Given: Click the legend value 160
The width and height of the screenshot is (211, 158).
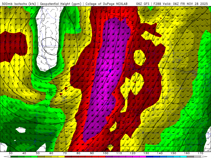Looking at the screenshot, I should 187,153.
